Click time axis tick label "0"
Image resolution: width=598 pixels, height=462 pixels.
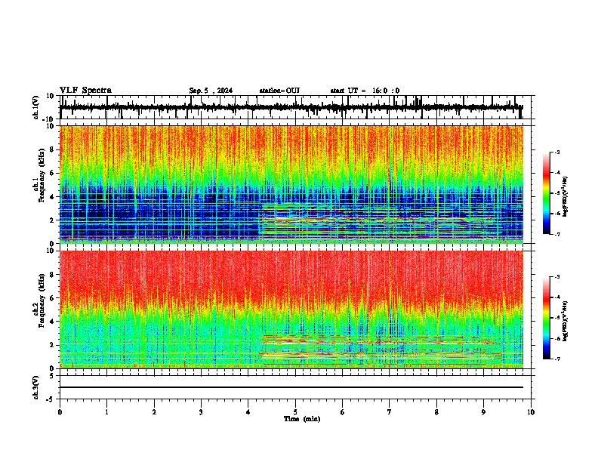click(x=60, y=412)
